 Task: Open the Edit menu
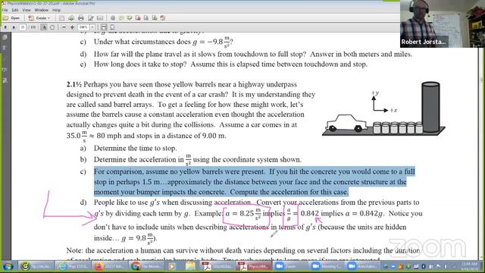pyautogui.click(x=15, y=10)
